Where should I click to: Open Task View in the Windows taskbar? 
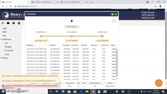(51, 92)
